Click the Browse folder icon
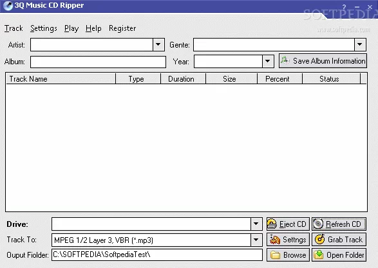This screenshot has height=268, width=378. (x=275, y=255)
